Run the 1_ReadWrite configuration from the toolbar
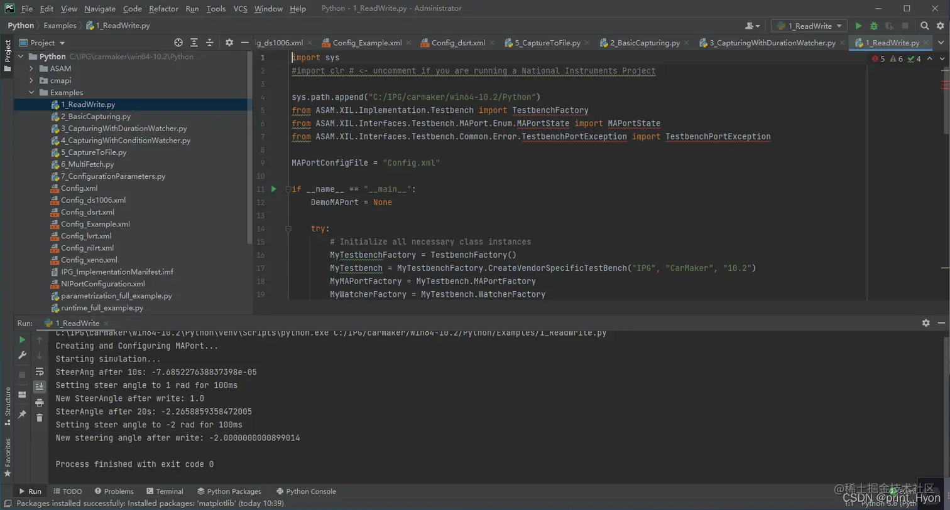Viewport: 950px width, 510px height. coord(858,26)
